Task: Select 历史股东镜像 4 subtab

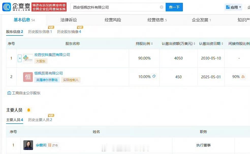Action: pyautogui.click(x=69, y=32)
